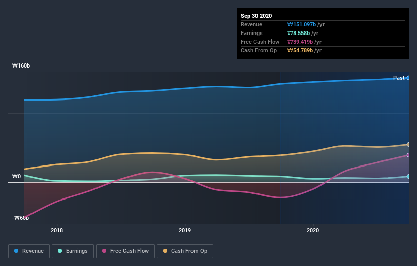The image size is (417, 266).
Task: Click the -₩60b y-axis label
Action: [20, 218]
